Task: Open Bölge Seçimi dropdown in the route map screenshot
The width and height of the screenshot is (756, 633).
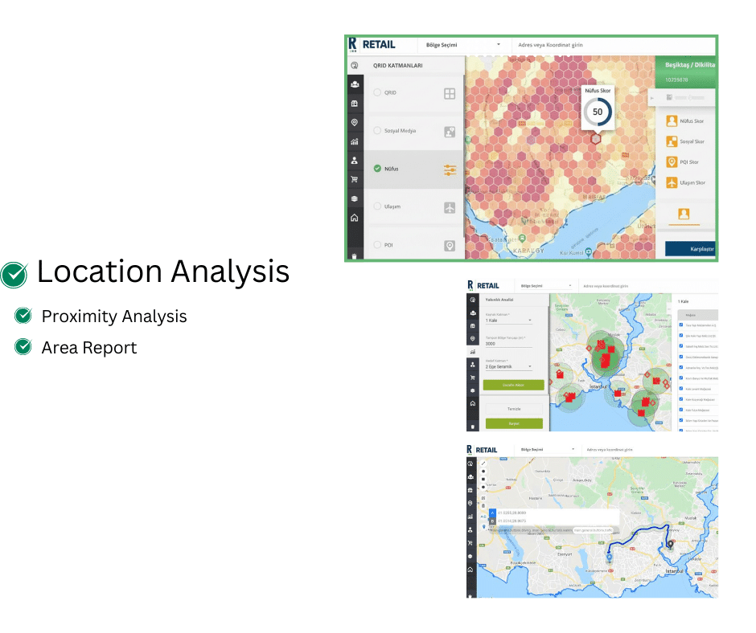Action: [x=548, y=450]
